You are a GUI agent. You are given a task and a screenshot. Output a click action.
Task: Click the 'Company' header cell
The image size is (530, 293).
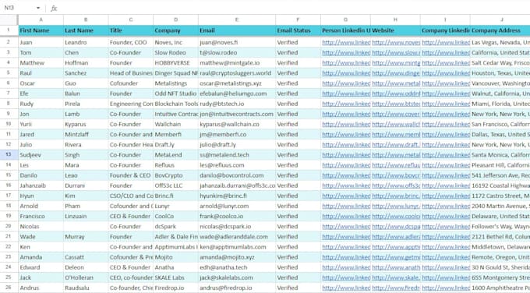[x=176, y=30]
